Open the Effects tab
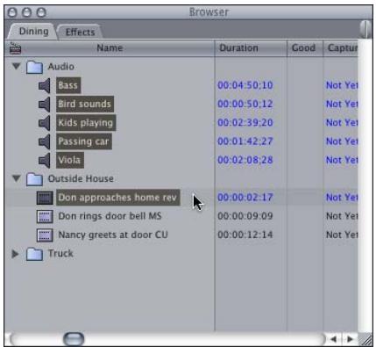Viewport: 376px width, 347px height. 80,32
